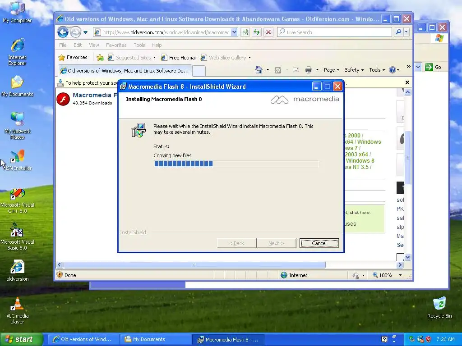462x346 pixels.
Task: Open the Favorites menu in menu bar
Action: (x=116, y=45)
